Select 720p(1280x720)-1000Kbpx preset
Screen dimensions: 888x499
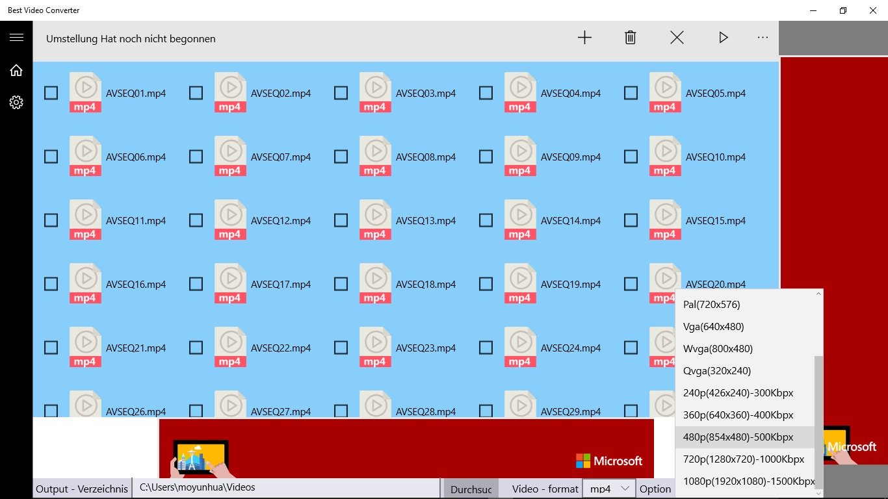pyautogui.click(x=744, y=459)
